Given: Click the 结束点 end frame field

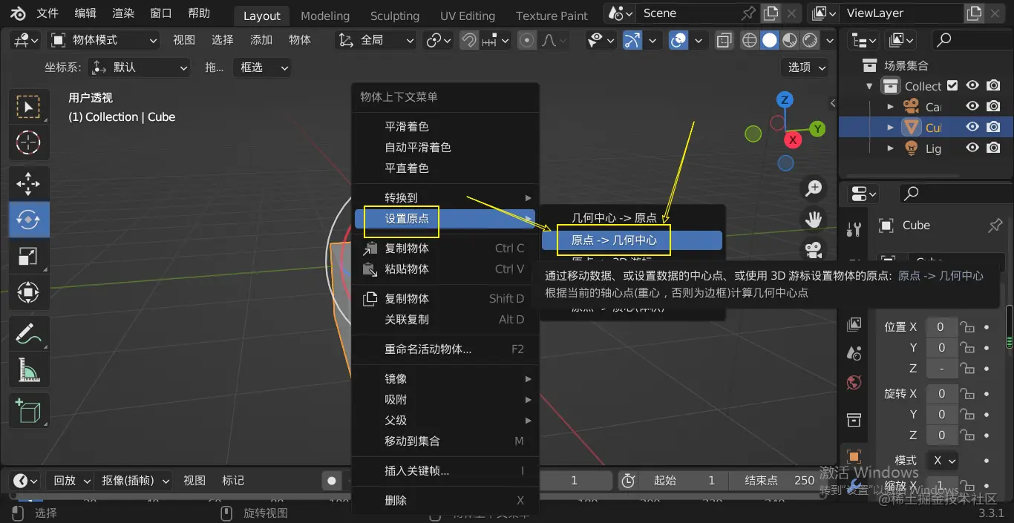Looking at the screenshot, I should (x=776, y=481).
